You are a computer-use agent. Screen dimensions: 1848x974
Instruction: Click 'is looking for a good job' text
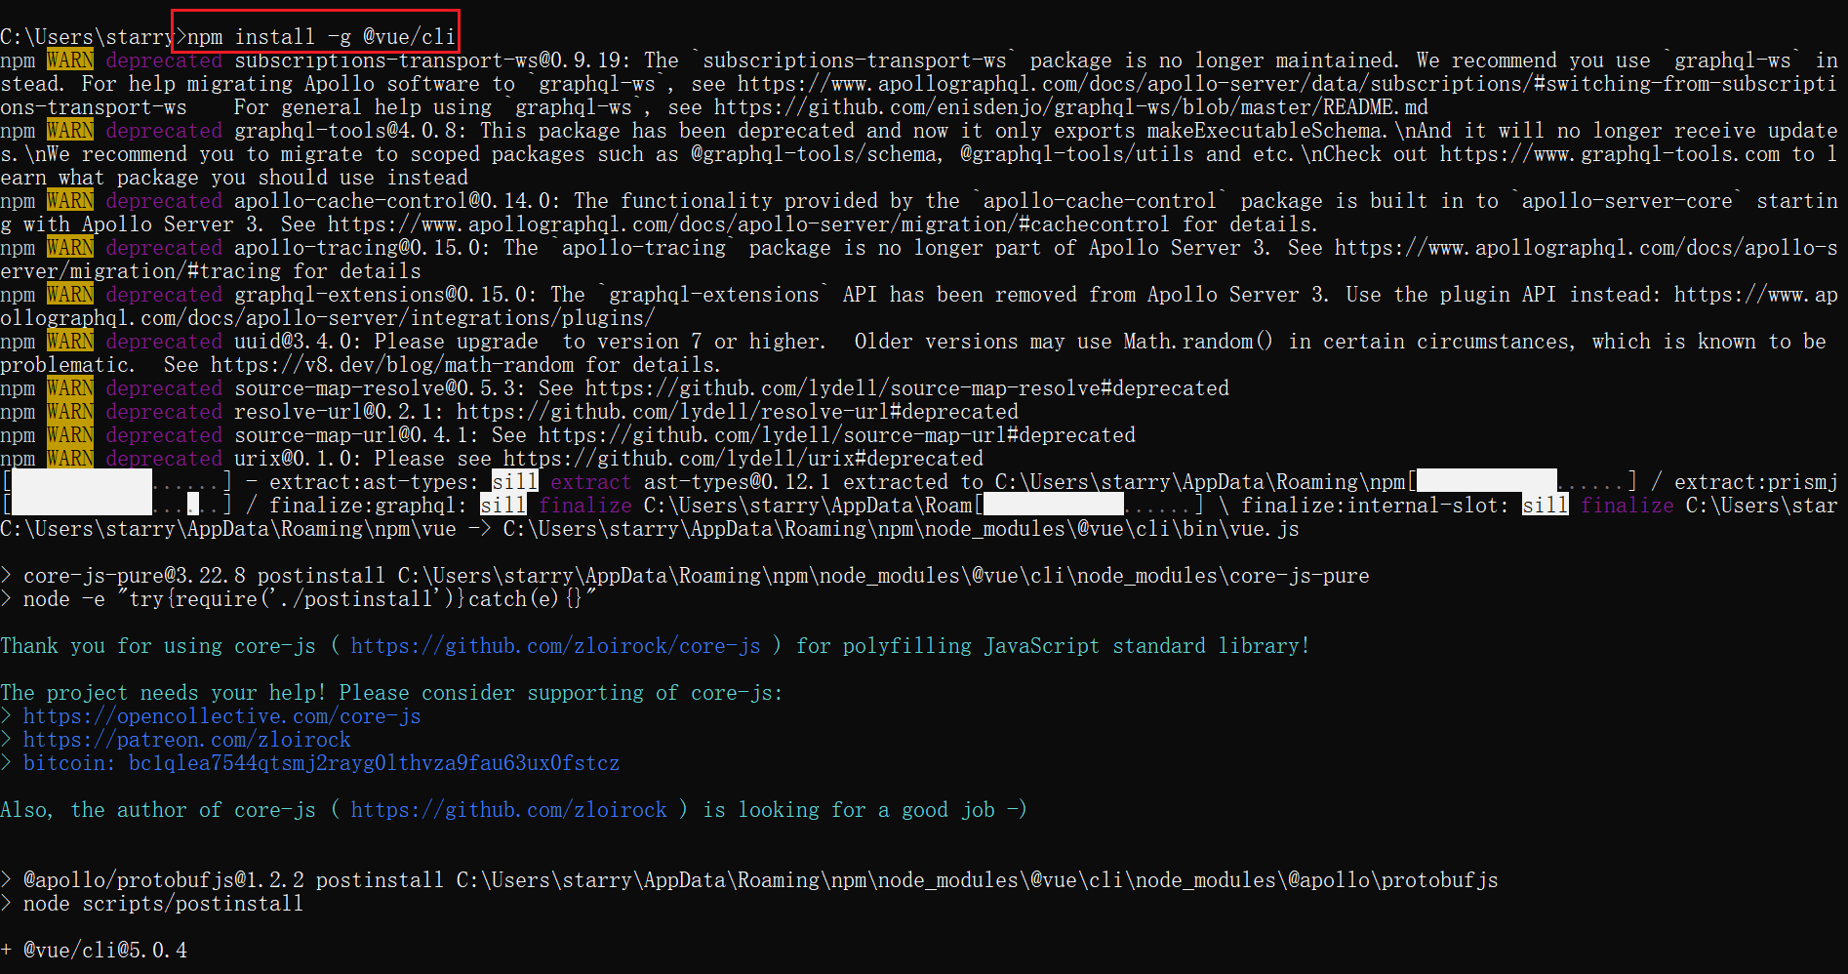pyautogui.click(x=849, y=810)
